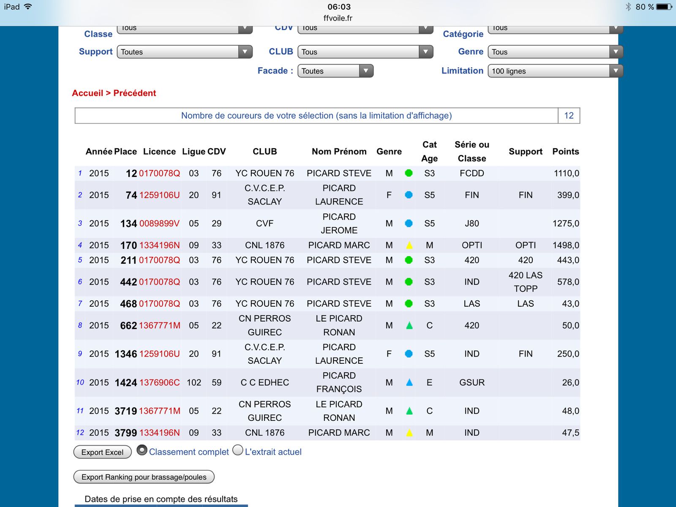Click the Nom Prénom column header
Screen dimensions: 676x507
339,152
